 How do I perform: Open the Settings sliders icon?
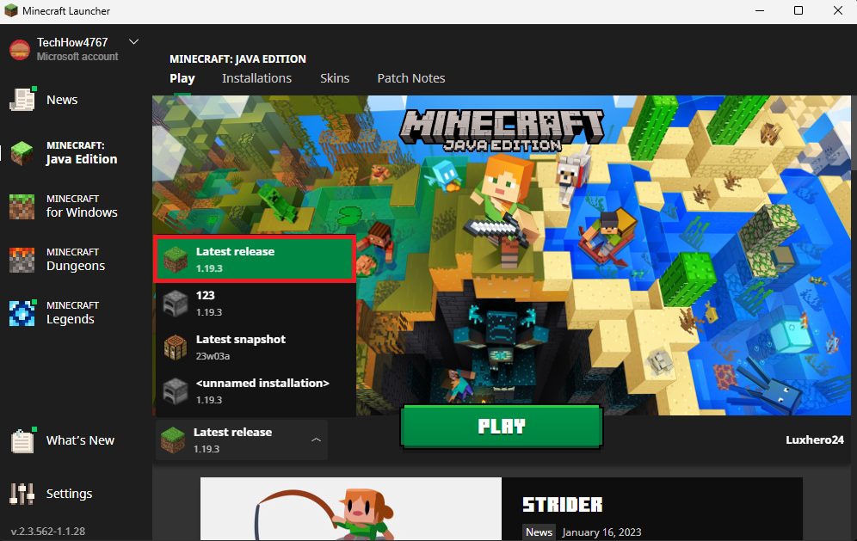pyautogui.click(x=22, y=494)
